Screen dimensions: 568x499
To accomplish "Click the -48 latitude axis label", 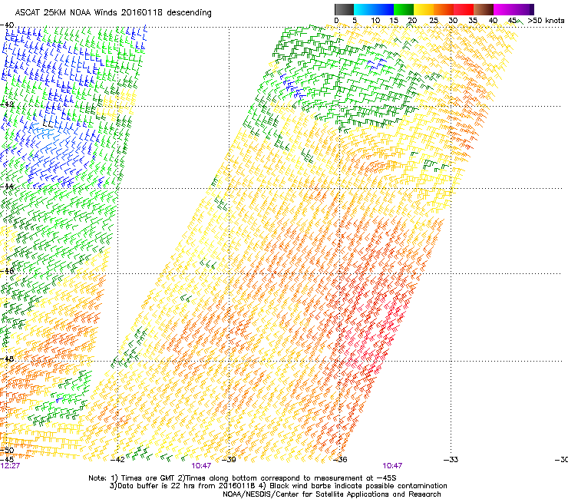I will tap(7, 359).
